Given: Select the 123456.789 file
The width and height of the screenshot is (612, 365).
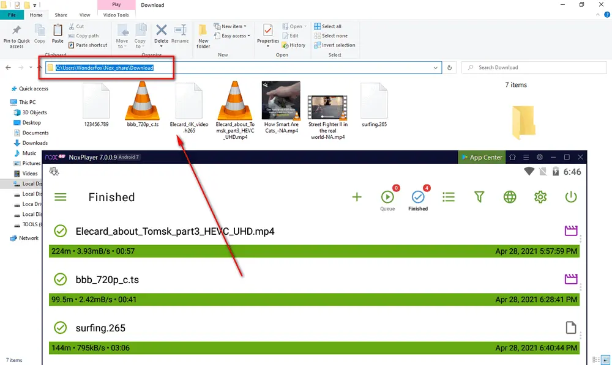Looking at the screenshot, I should coord(97,105).
